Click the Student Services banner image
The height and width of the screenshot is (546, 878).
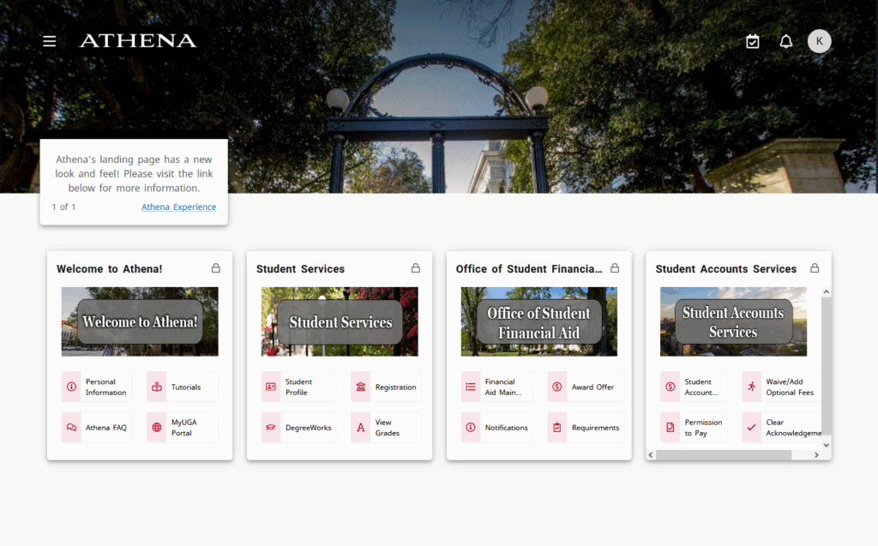point(340,321)
